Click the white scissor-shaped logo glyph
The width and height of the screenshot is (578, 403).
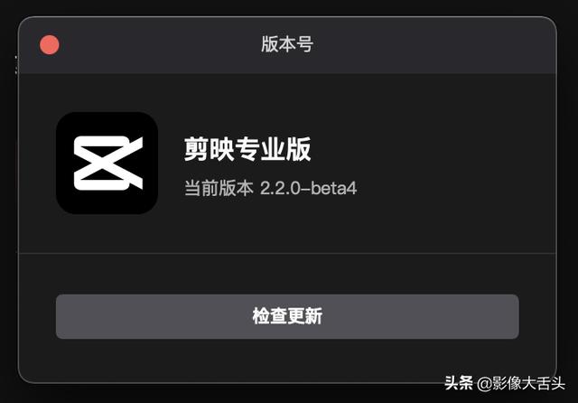[x=108, y=163]
